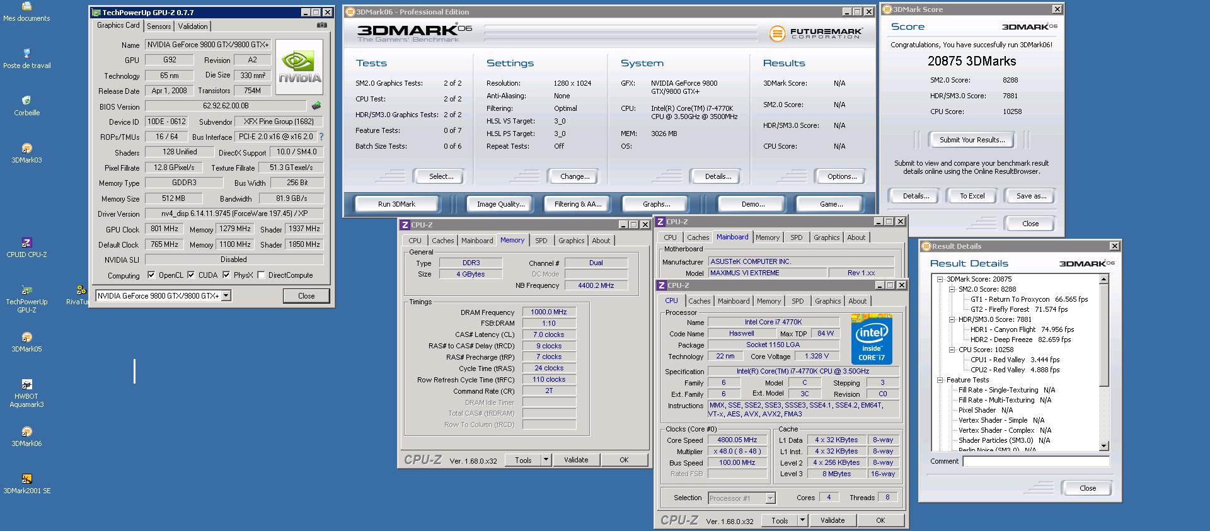The image size is (1210, 531).
Task: Click the GPU-Z screenshot camera icon
Action: 322,25
